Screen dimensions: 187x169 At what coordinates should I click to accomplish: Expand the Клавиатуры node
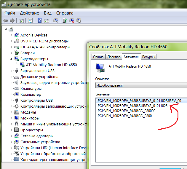click(x=11, y=88)
